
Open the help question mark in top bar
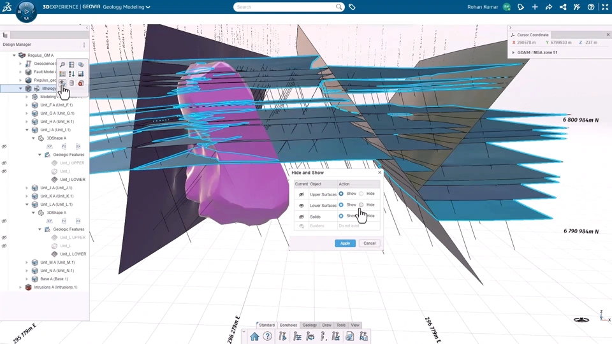point(591,7)
